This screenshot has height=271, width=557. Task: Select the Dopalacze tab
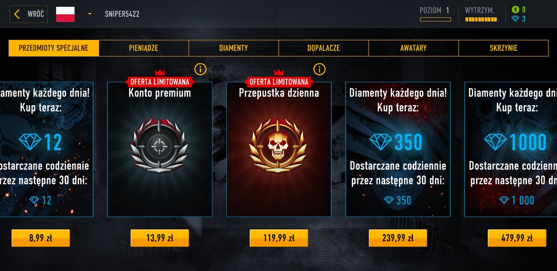[323, 48]
